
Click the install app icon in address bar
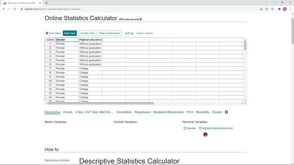click(x=261, y=9)
